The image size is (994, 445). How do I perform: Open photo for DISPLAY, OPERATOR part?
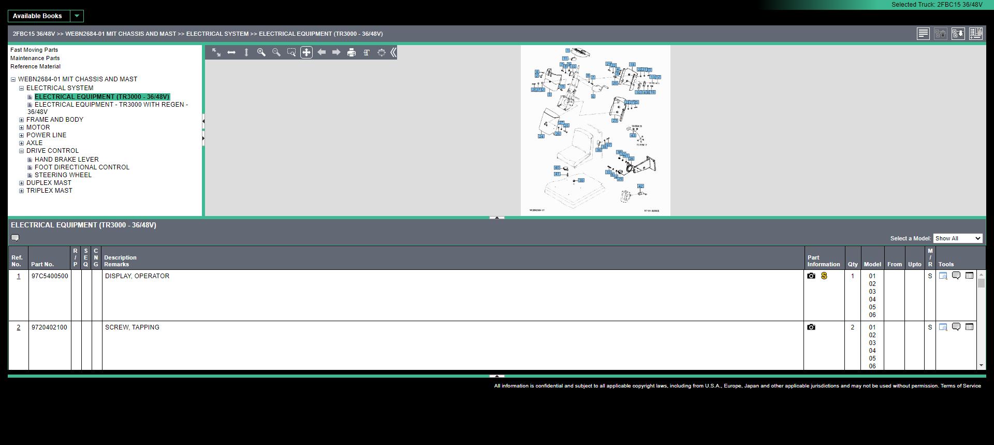pyautogui.click(x=811, y=276)
